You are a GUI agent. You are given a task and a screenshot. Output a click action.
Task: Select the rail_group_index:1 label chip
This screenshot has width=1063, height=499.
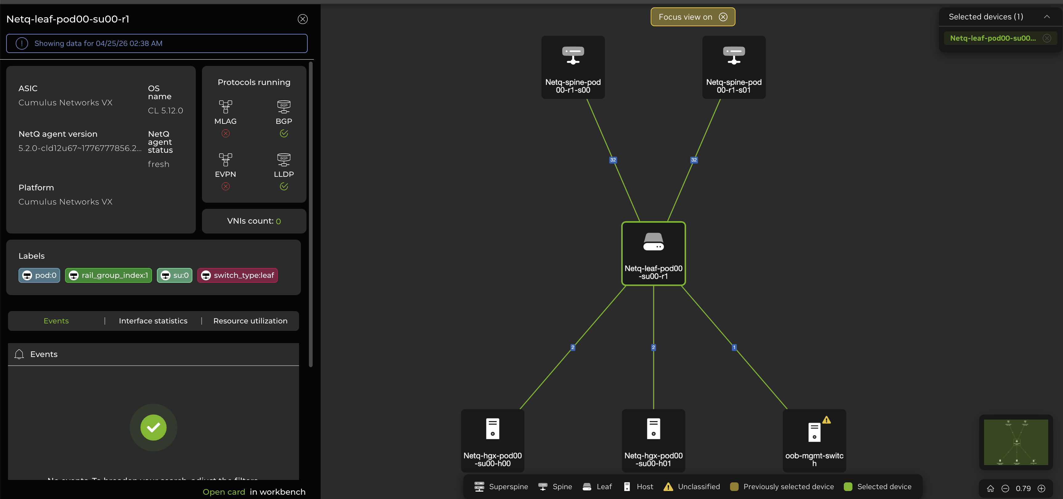tap(109, 275)
